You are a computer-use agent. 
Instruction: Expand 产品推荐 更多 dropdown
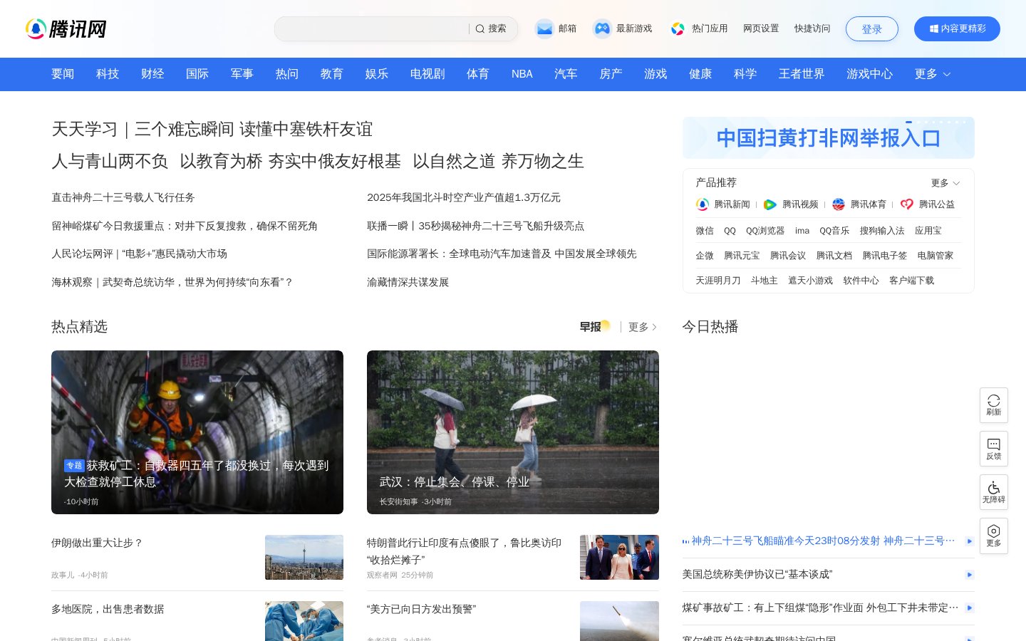click(x=945, y=183)
